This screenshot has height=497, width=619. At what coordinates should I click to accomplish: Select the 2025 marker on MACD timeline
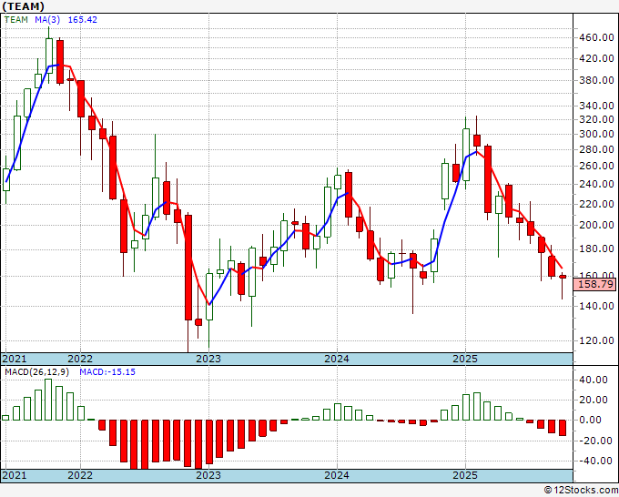(x=465, y=475)
